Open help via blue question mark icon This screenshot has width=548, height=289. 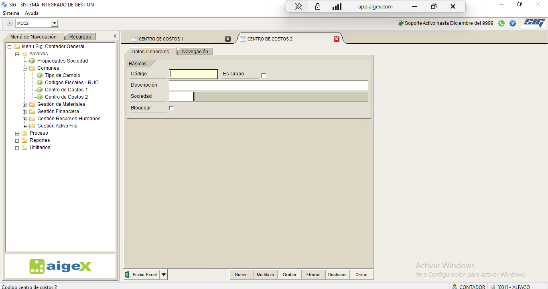click(x=513, y=23)
